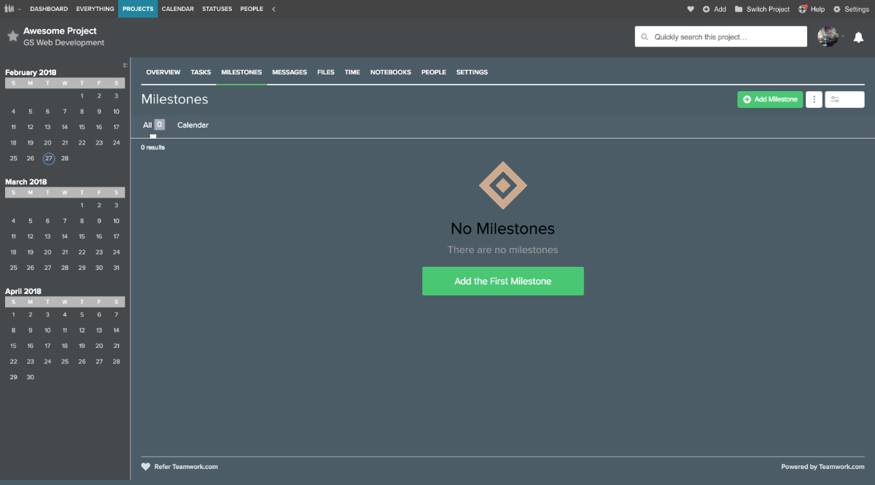The height and width of the screenshot is (485, 875).
Task: Click the plus Add icon in top bar
Action: click(706, 9)
